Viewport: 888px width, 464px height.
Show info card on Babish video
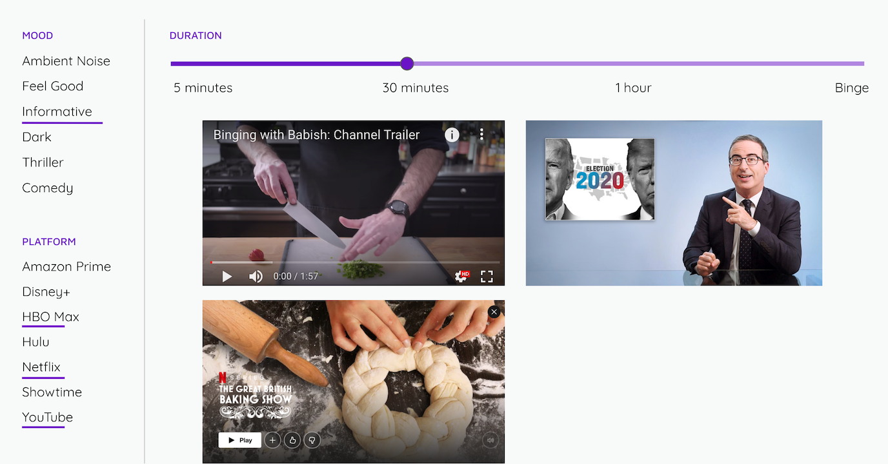[x=452, y=135]
